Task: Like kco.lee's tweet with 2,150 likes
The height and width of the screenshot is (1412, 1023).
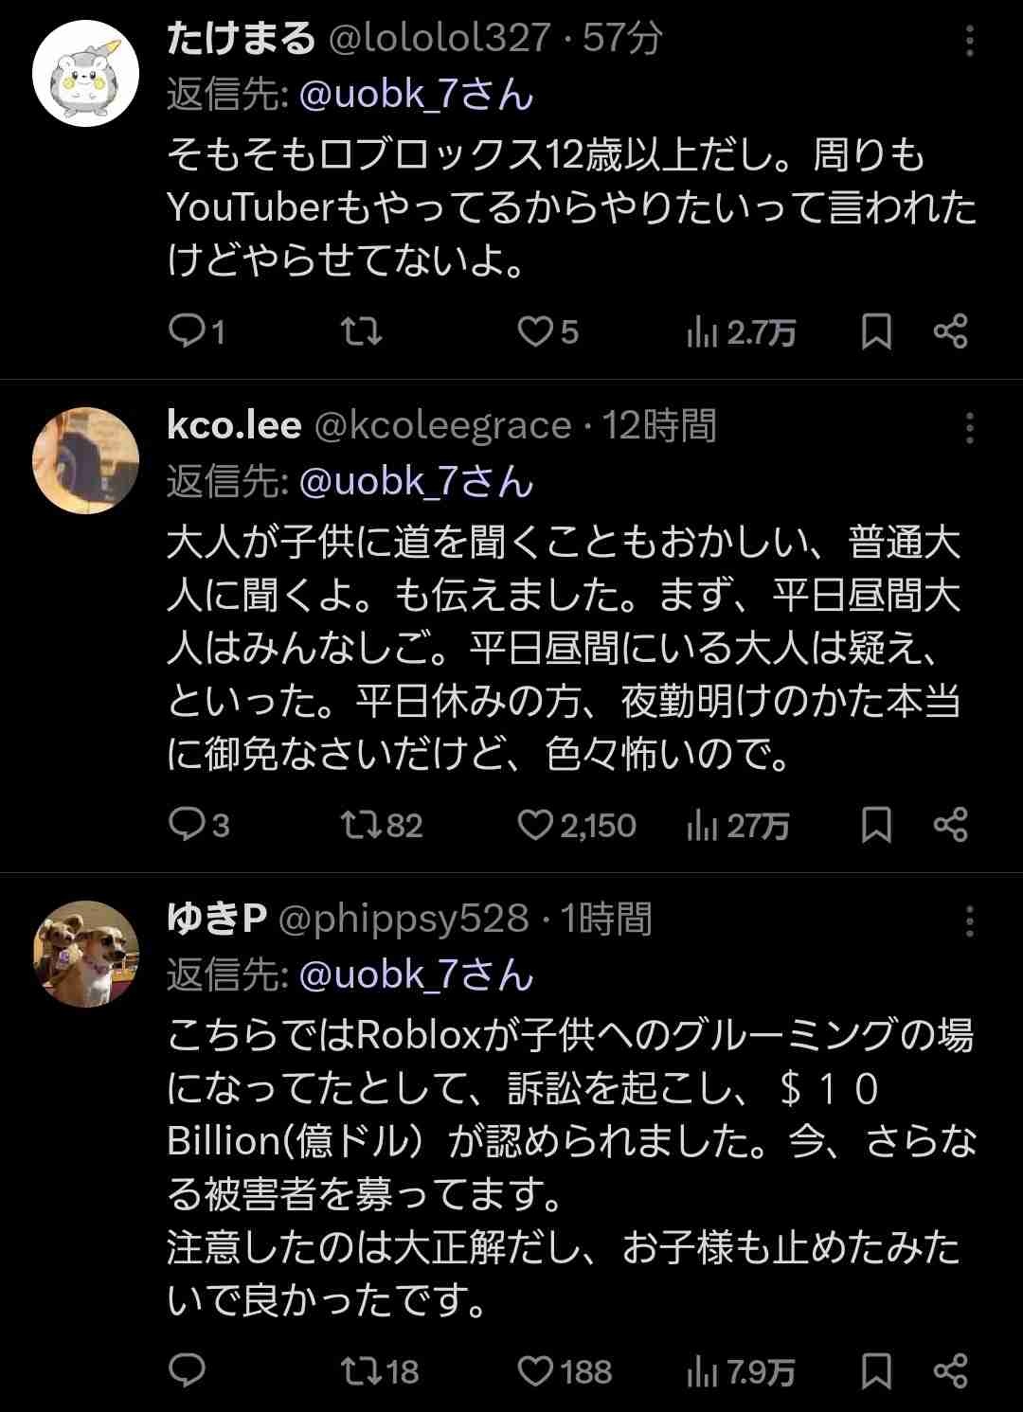Action: coord(536,825)
